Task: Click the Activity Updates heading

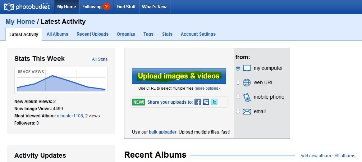Action: point(40,155)
